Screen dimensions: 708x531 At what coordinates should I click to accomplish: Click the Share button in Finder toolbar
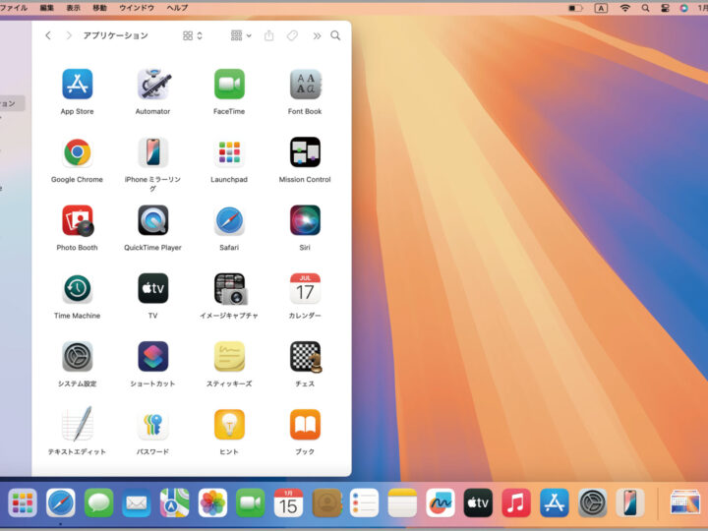pyautogui.click(x=268, y=35)
